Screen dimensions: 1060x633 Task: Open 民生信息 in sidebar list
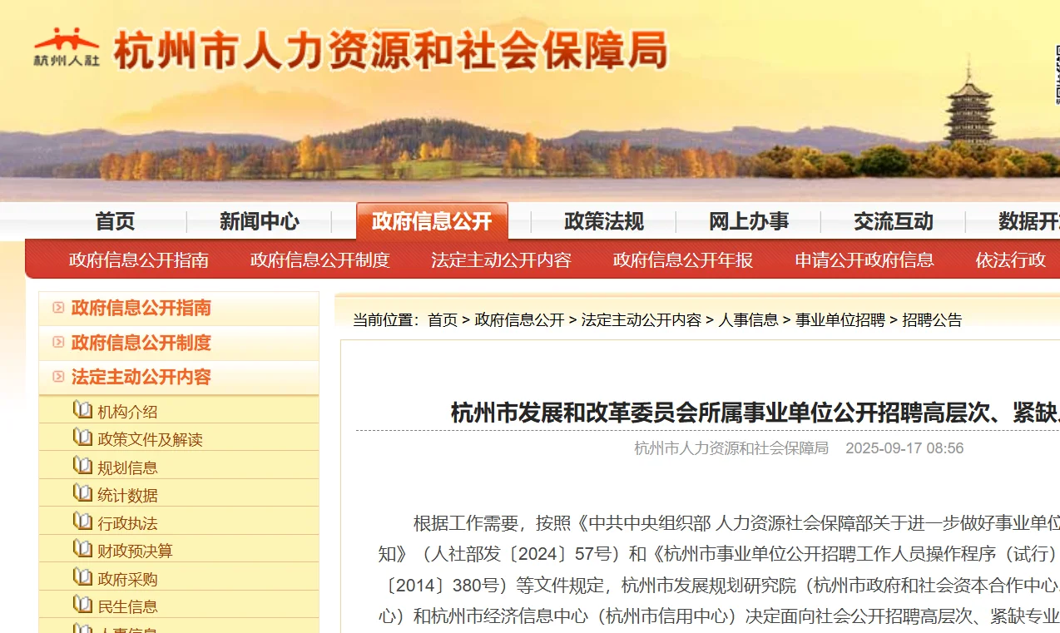127,606
